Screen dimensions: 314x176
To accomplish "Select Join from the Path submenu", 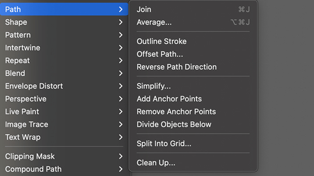I will point(193,10).
